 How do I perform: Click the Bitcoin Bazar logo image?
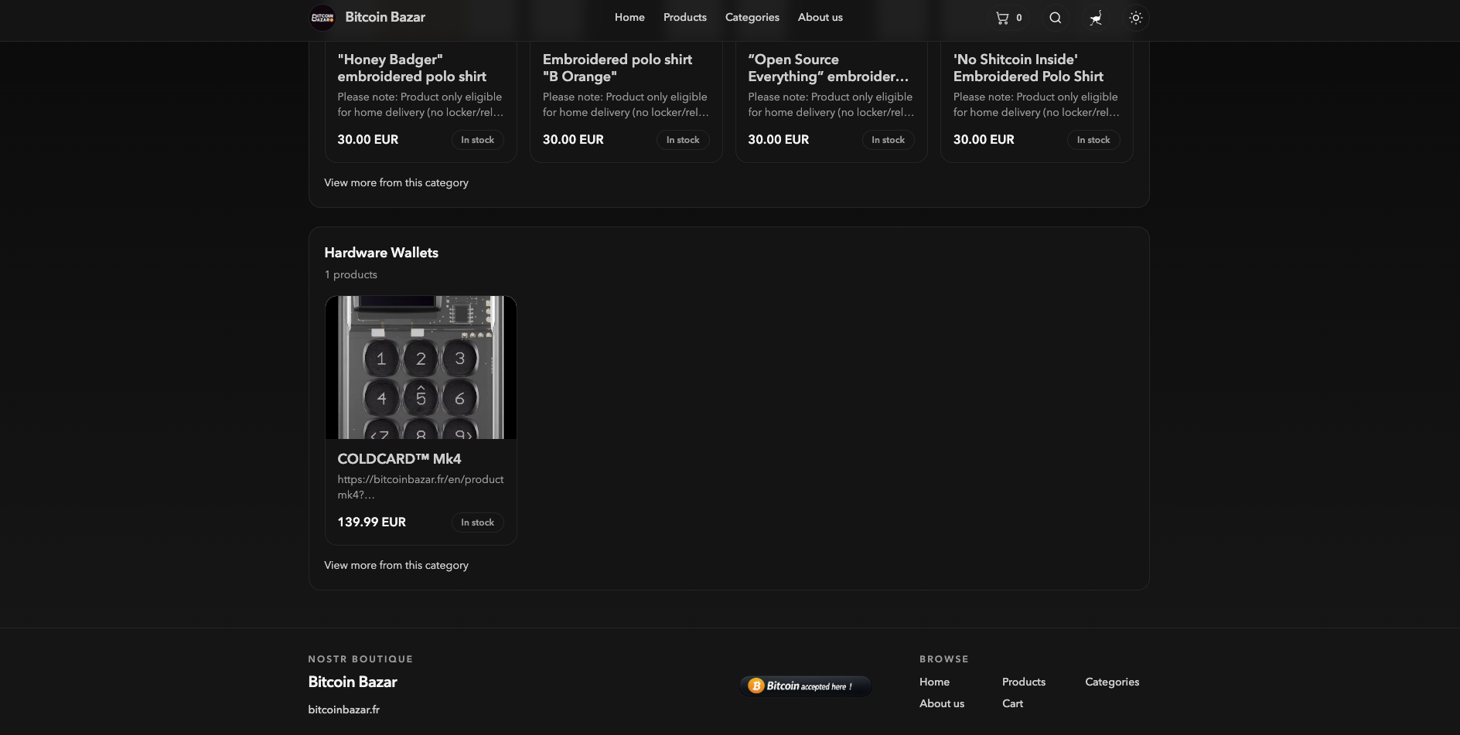[322, 18]
